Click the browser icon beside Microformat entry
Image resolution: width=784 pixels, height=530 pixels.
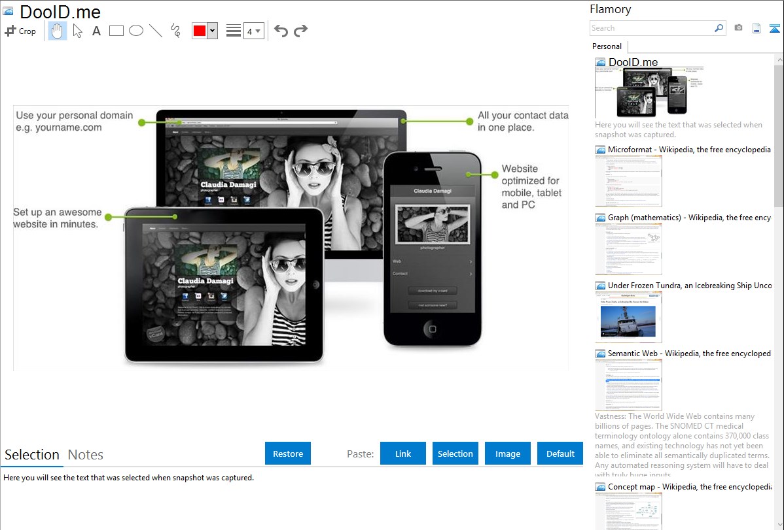pos(600,150)
